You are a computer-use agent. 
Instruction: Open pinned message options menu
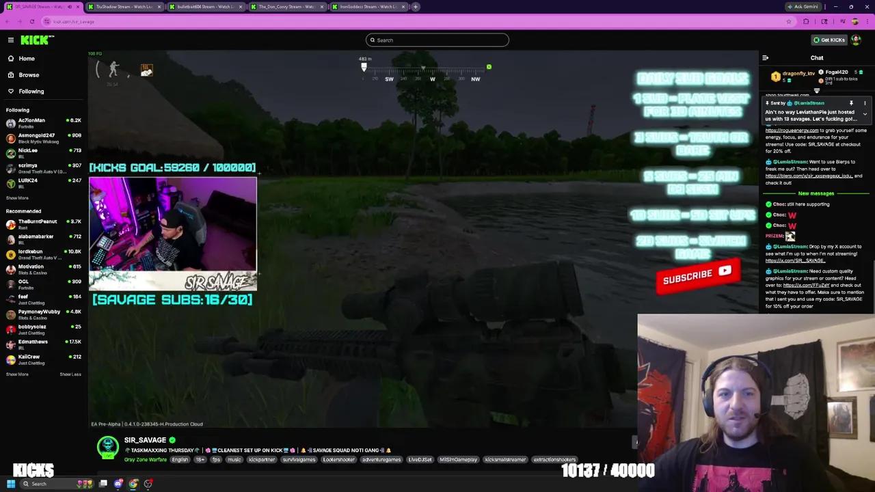coord(865,103)
